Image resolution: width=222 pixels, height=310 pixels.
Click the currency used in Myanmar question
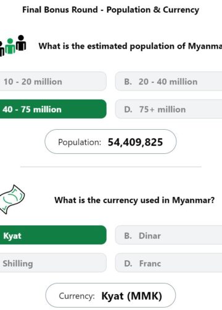(x=134, y=200)
